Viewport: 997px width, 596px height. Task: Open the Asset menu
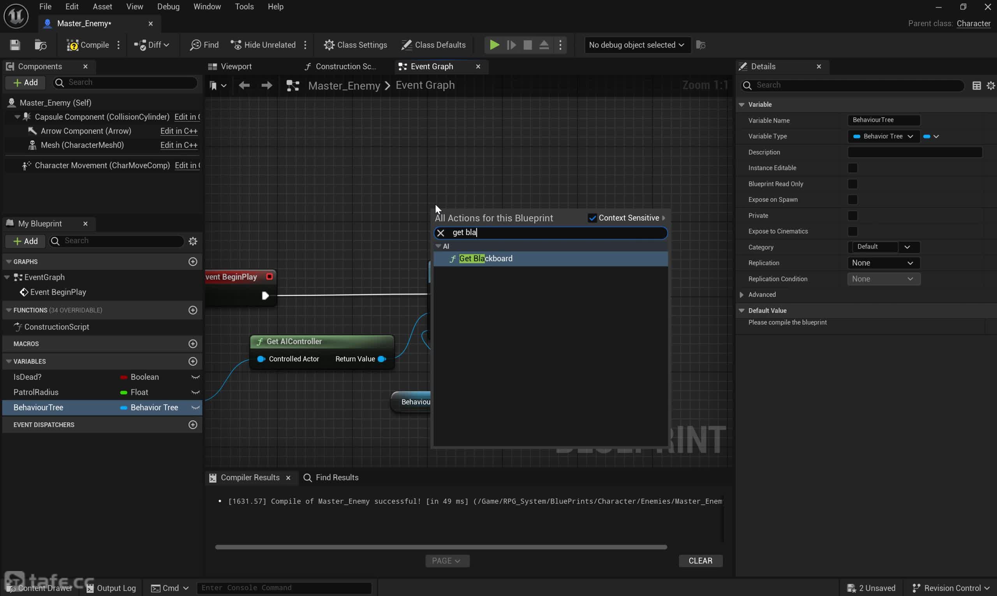click(102, 7)
